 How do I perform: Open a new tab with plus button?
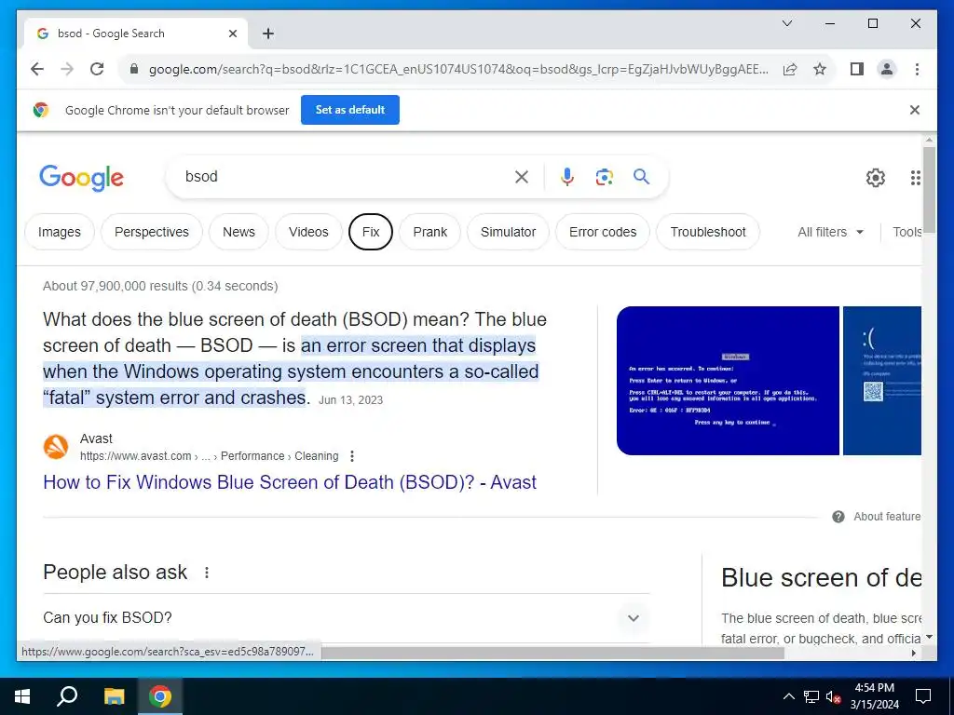click(268, 34)
